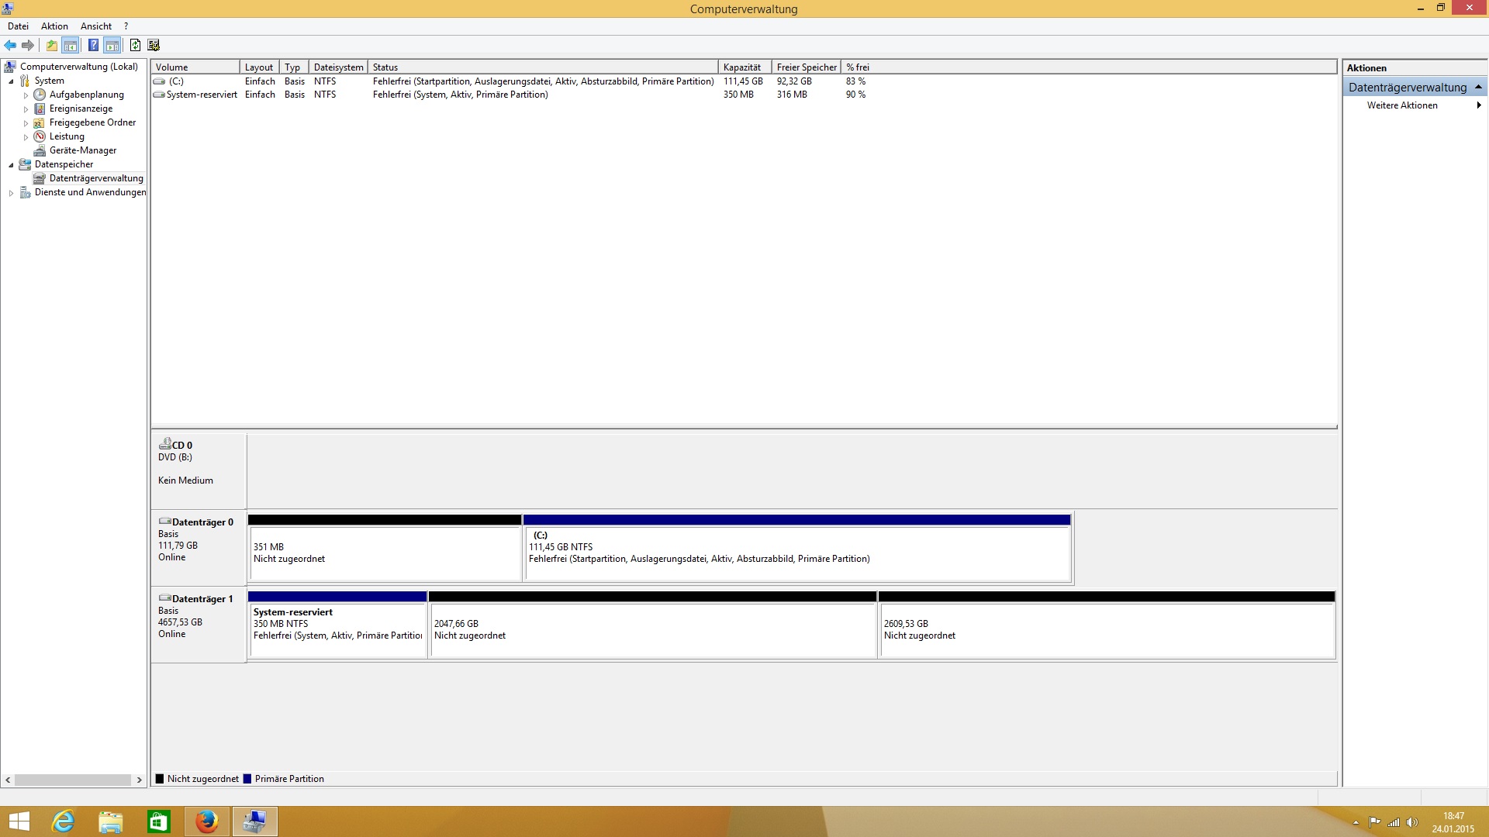Screen dimensions: 1489x837
Task: Toggle the action pane visibility icon
Action: [112, 45]
